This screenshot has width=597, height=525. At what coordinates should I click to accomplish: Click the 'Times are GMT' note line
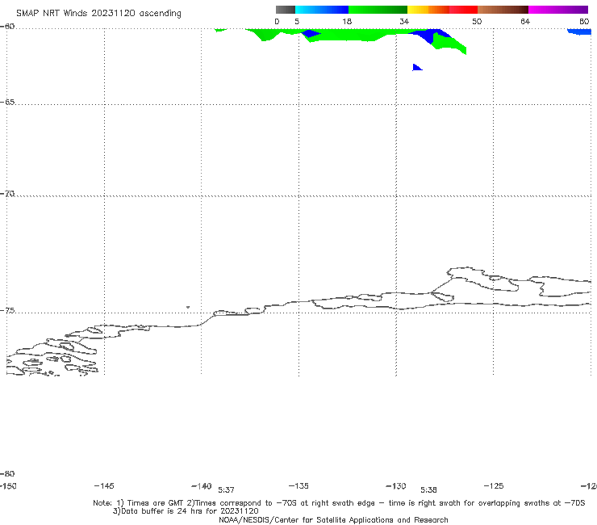pyautogui.click(x=339, y=503)
